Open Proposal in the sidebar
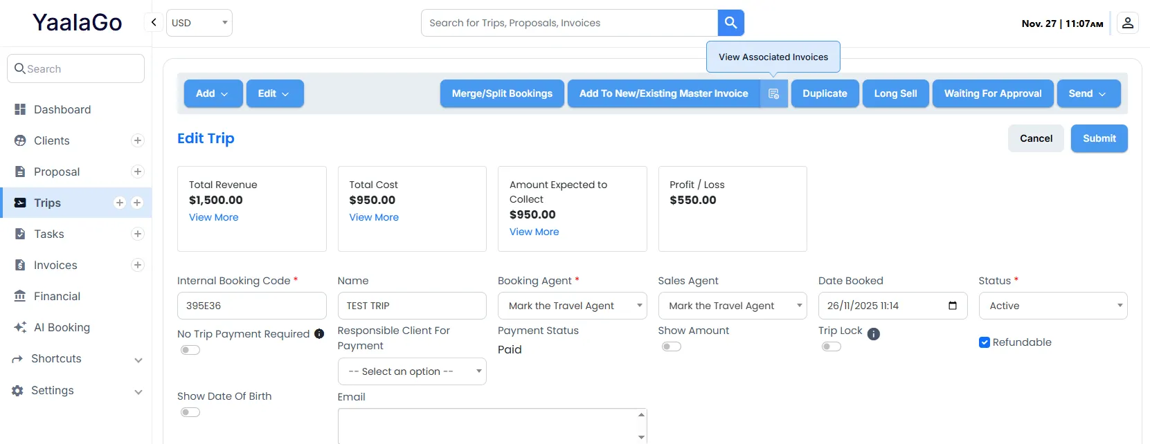This screenshot has height=444, width=1150. [57, 172]
